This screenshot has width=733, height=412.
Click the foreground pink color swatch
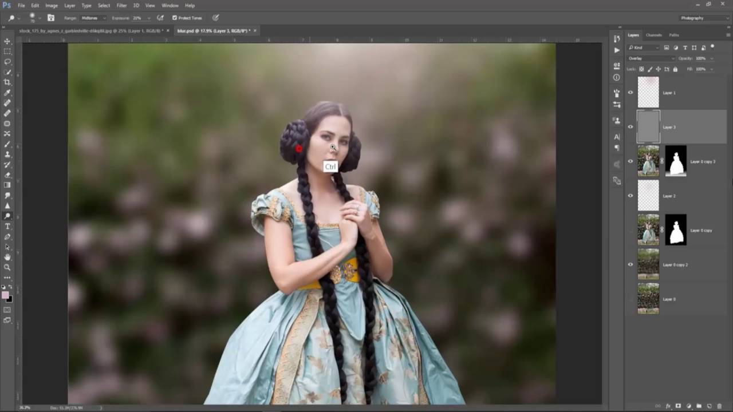pos(5,295)
